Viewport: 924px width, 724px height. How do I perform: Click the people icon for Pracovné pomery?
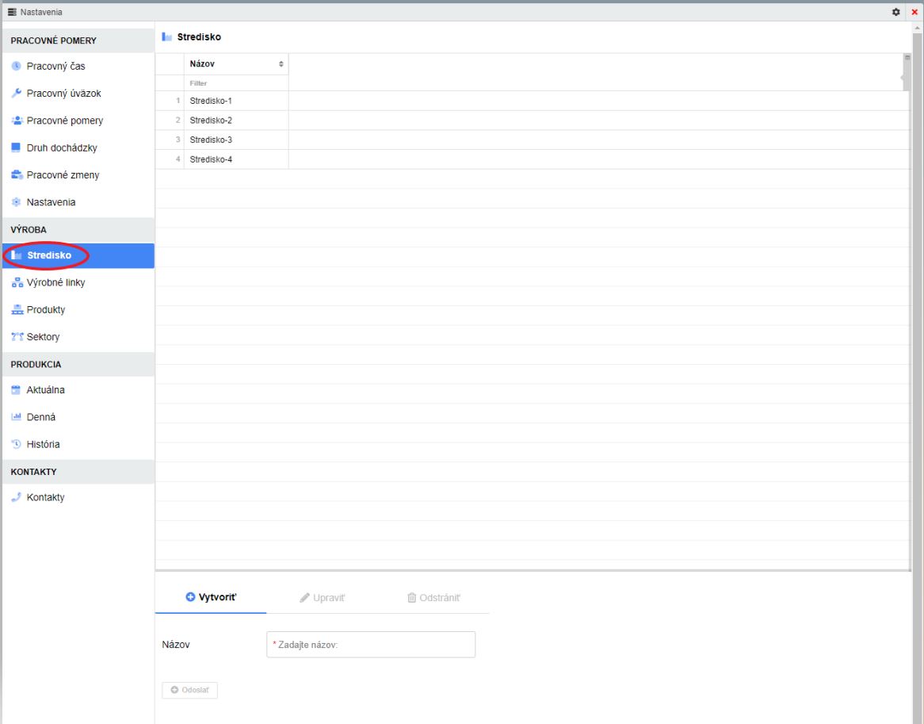pyautogui.click(x=16, y=121)
